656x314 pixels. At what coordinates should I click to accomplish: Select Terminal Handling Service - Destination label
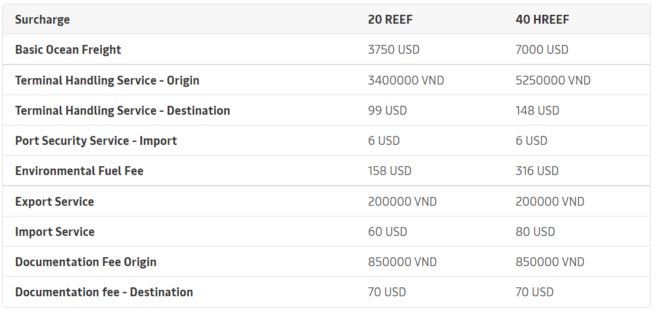(123, 111)
